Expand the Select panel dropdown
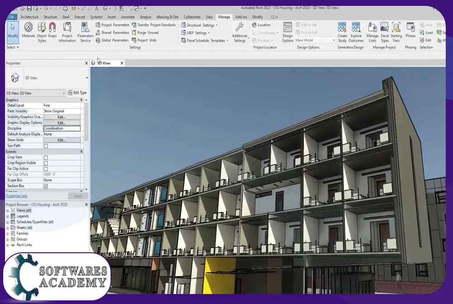This screenshot has height=304, width=453. coord(13,47)
